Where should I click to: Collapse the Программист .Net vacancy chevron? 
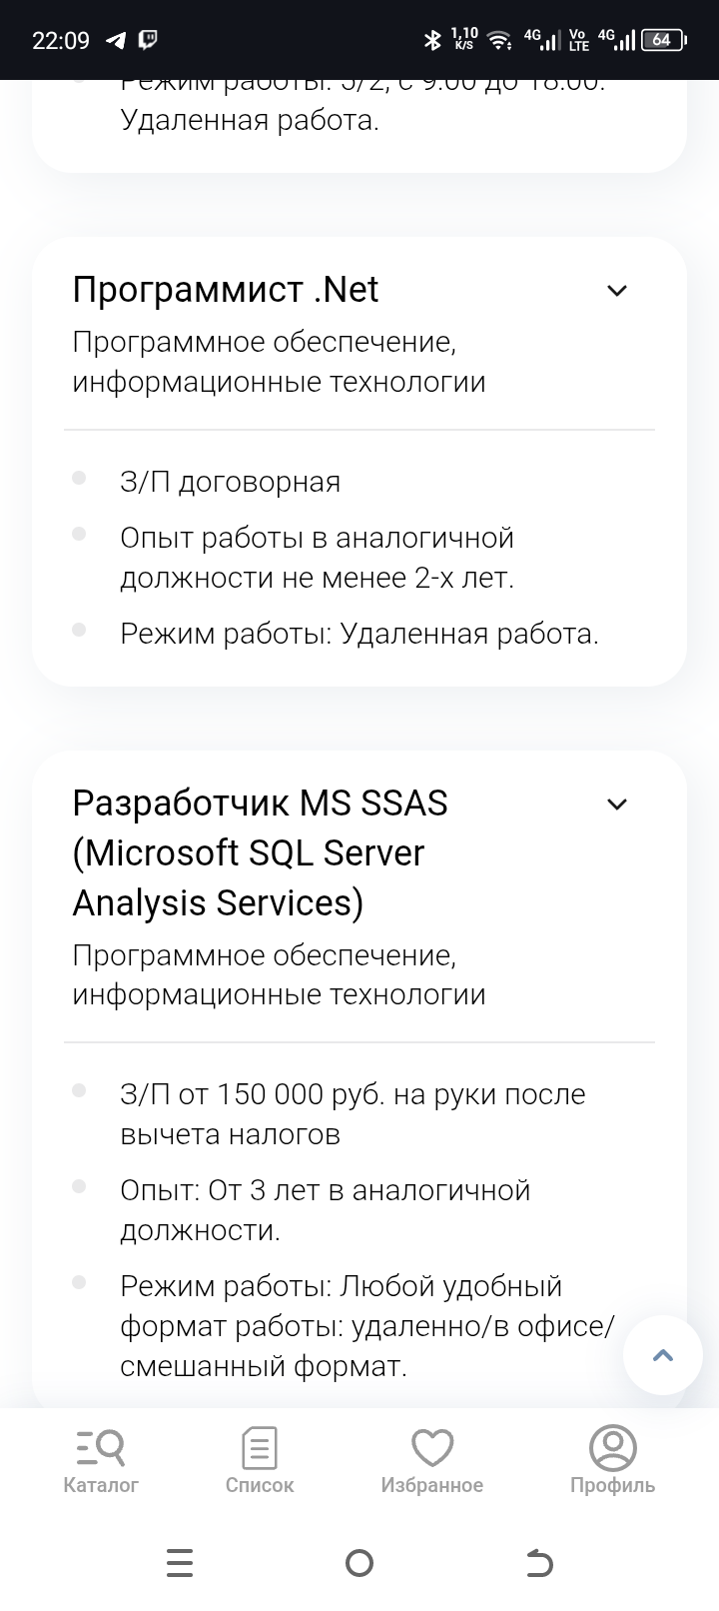click(617, 291)
